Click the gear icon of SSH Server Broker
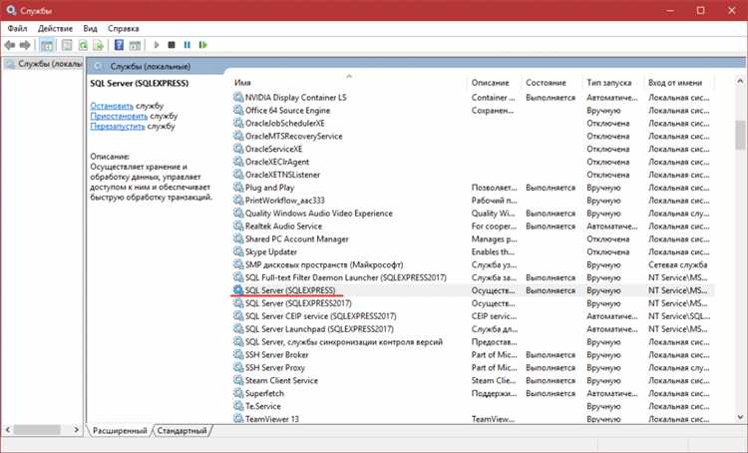 point(238,355)
